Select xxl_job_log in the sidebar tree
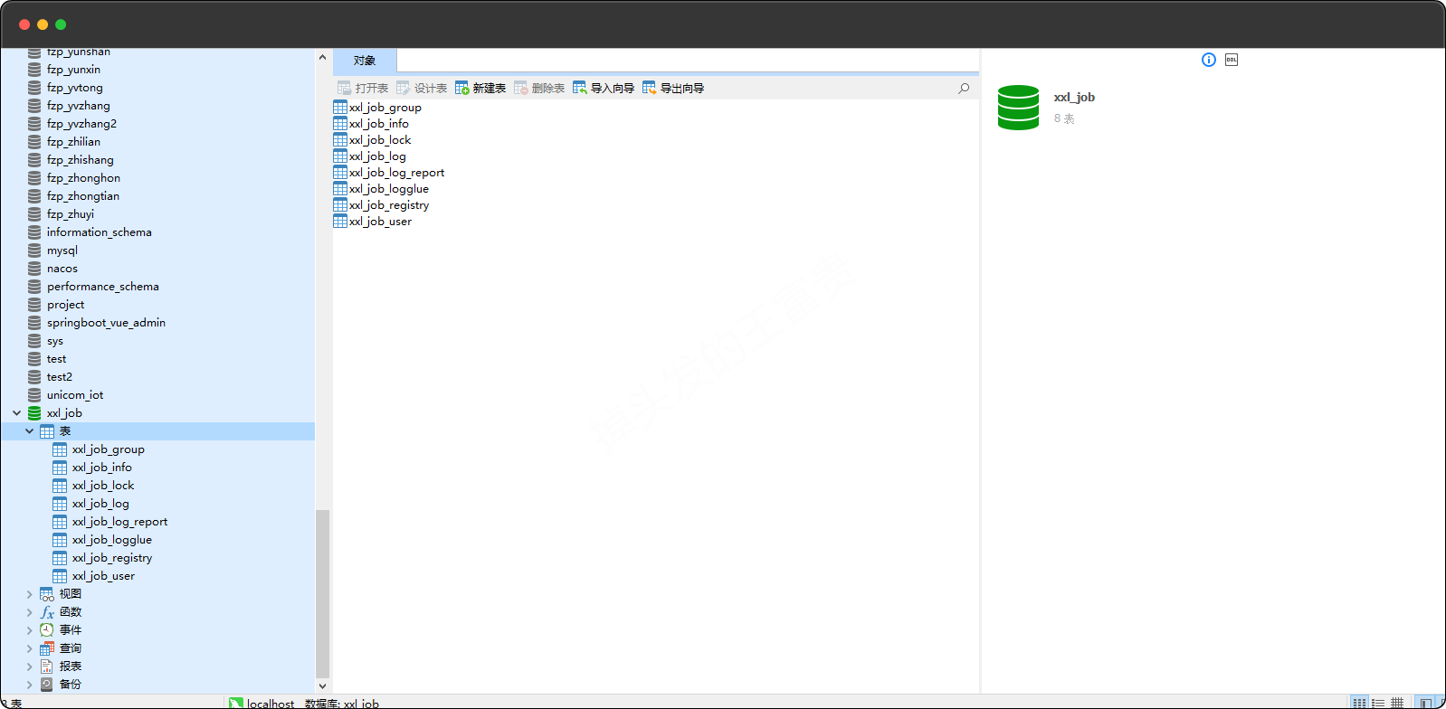Viewport: 1446px width, 709px height. click(x=100, y=504)
